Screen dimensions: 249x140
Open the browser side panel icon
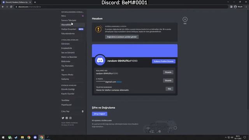point(231,7)
